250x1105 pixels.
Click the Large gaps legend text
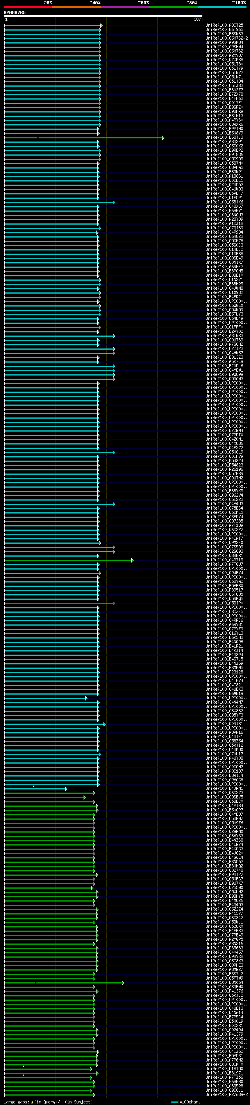[48, 1101]
